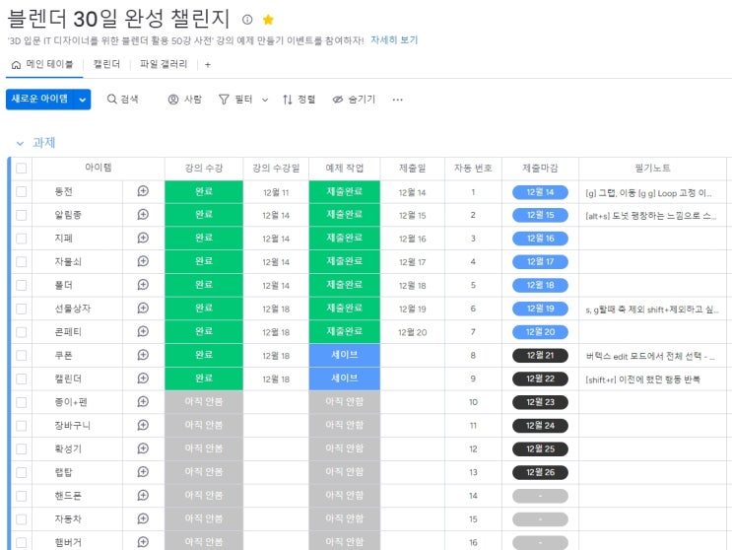This screenshot has width=732, height=550.
Task: Tick the header select-all checkbox
Action: [22, 169]
